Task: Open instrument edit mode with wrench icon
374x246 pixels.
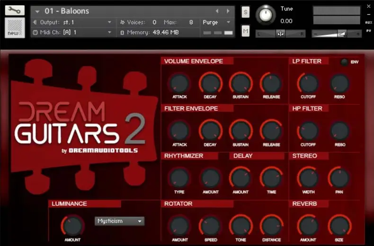Action: pos(15,10)
